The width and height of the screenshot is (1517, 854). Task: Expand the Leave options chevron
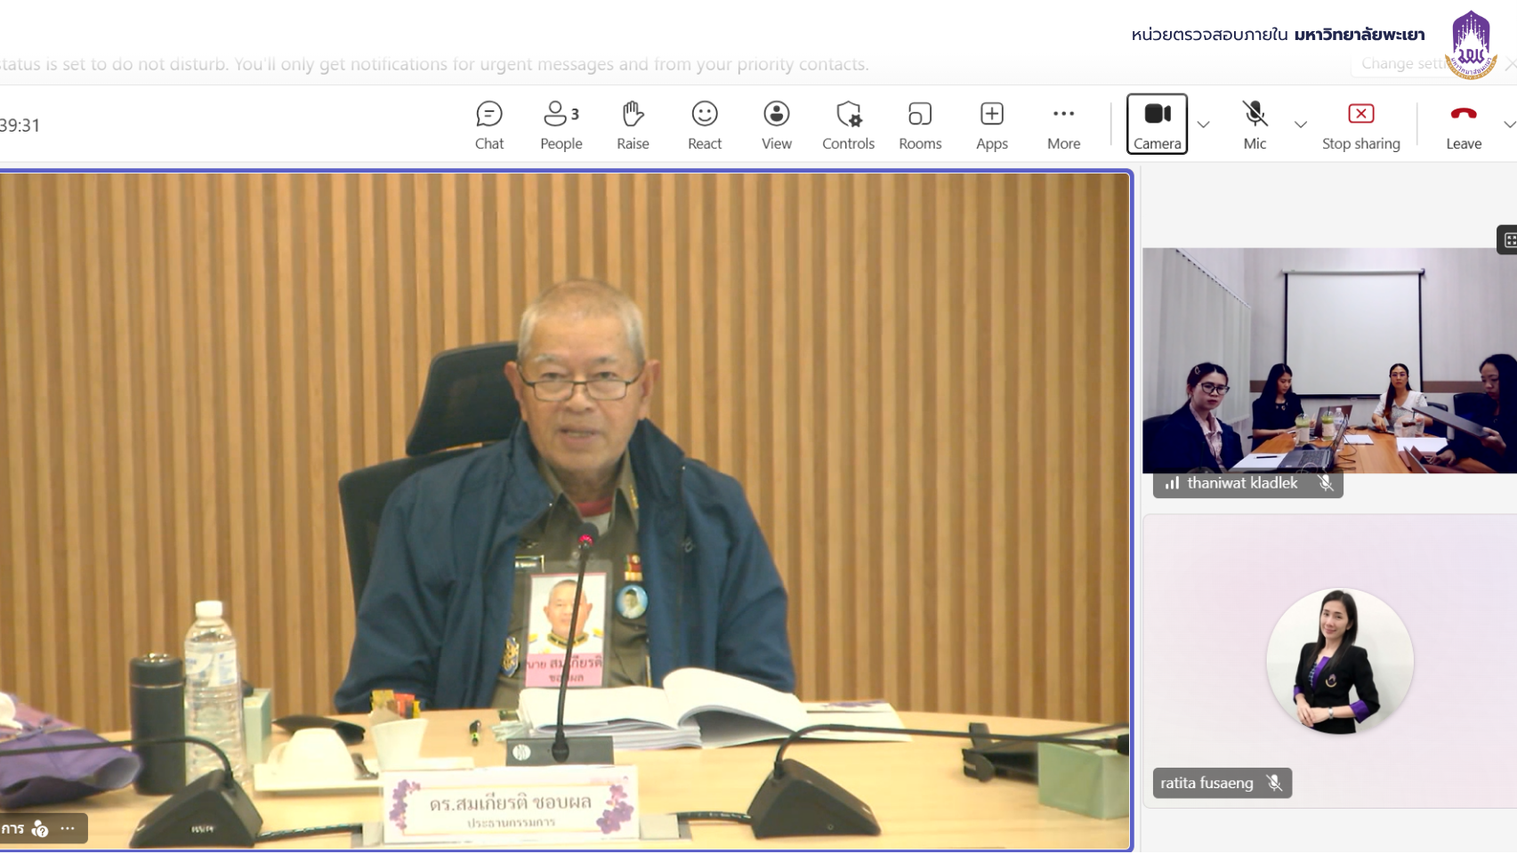pos(1509,125)
